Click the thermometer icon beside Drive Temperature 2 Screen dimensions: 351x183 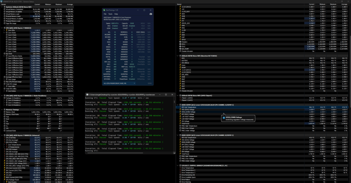(180, 170)
